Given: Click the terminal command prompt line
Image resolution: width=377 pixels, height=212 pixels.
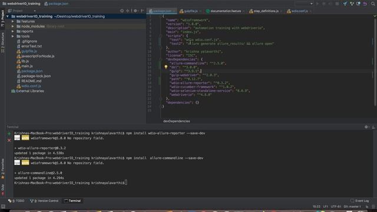Looking at the screenshot, I should pyautogui.click(x=71, y=183).
